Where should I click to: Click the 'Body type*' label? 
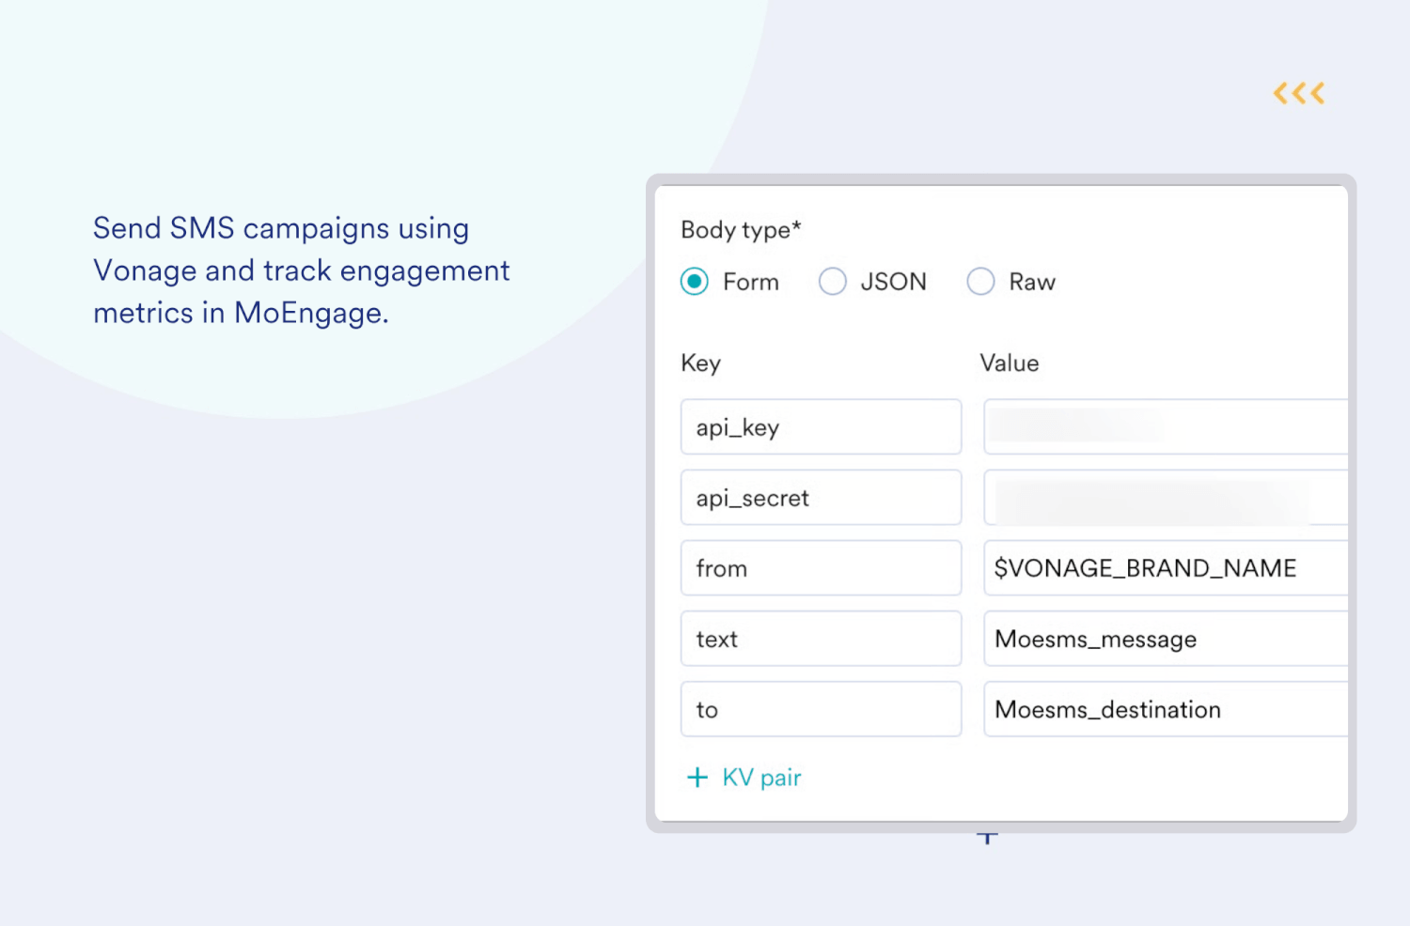[x=741, y=230]
